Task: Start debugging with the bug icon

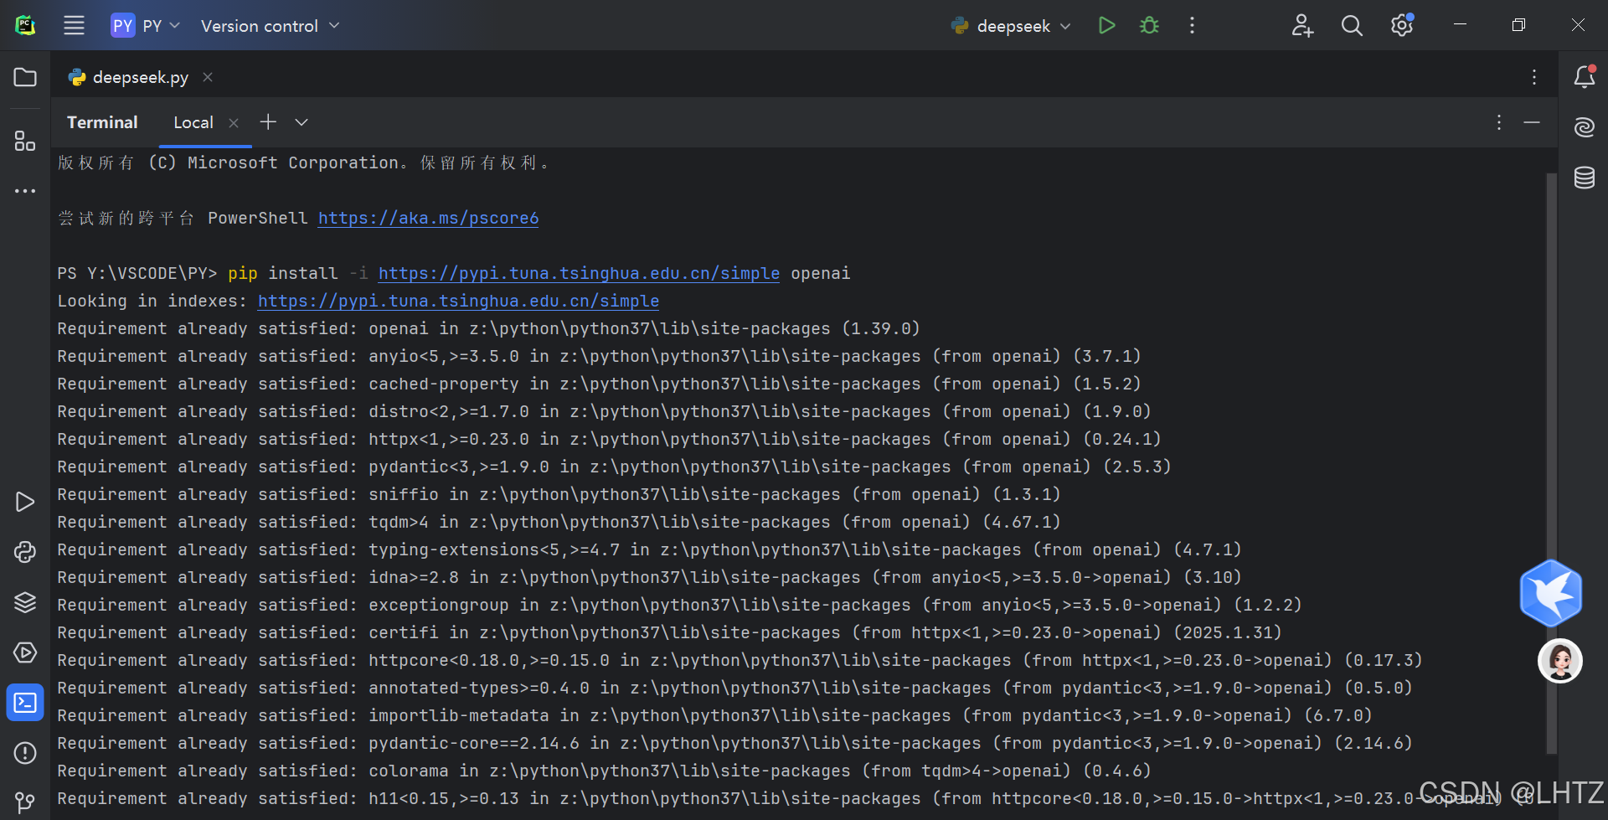Action: 1148,25
